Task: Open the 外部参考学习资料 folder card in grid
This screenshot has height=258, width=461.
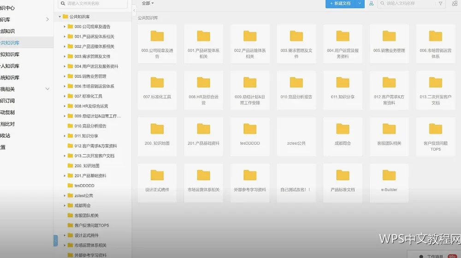Action: [250, 183]
